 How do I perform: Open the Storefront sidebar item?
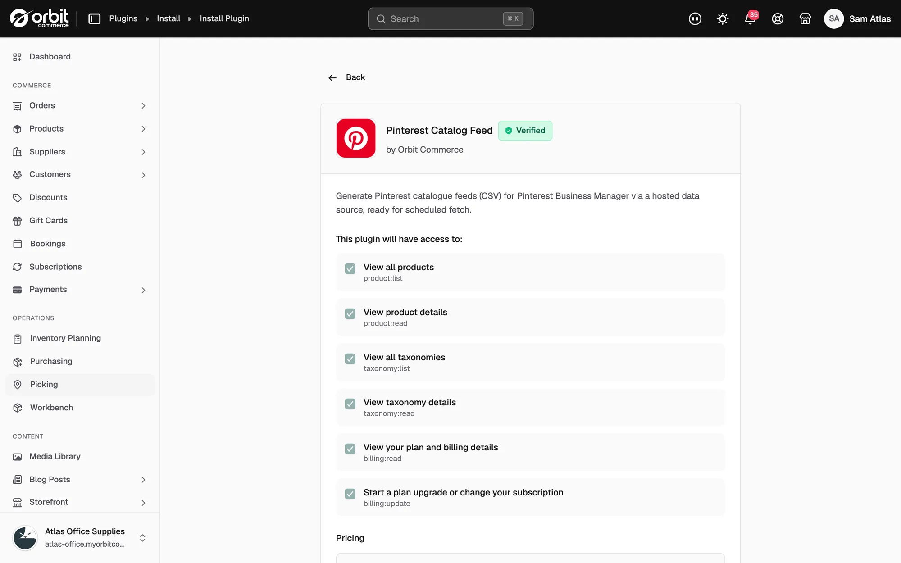(80, 502)
